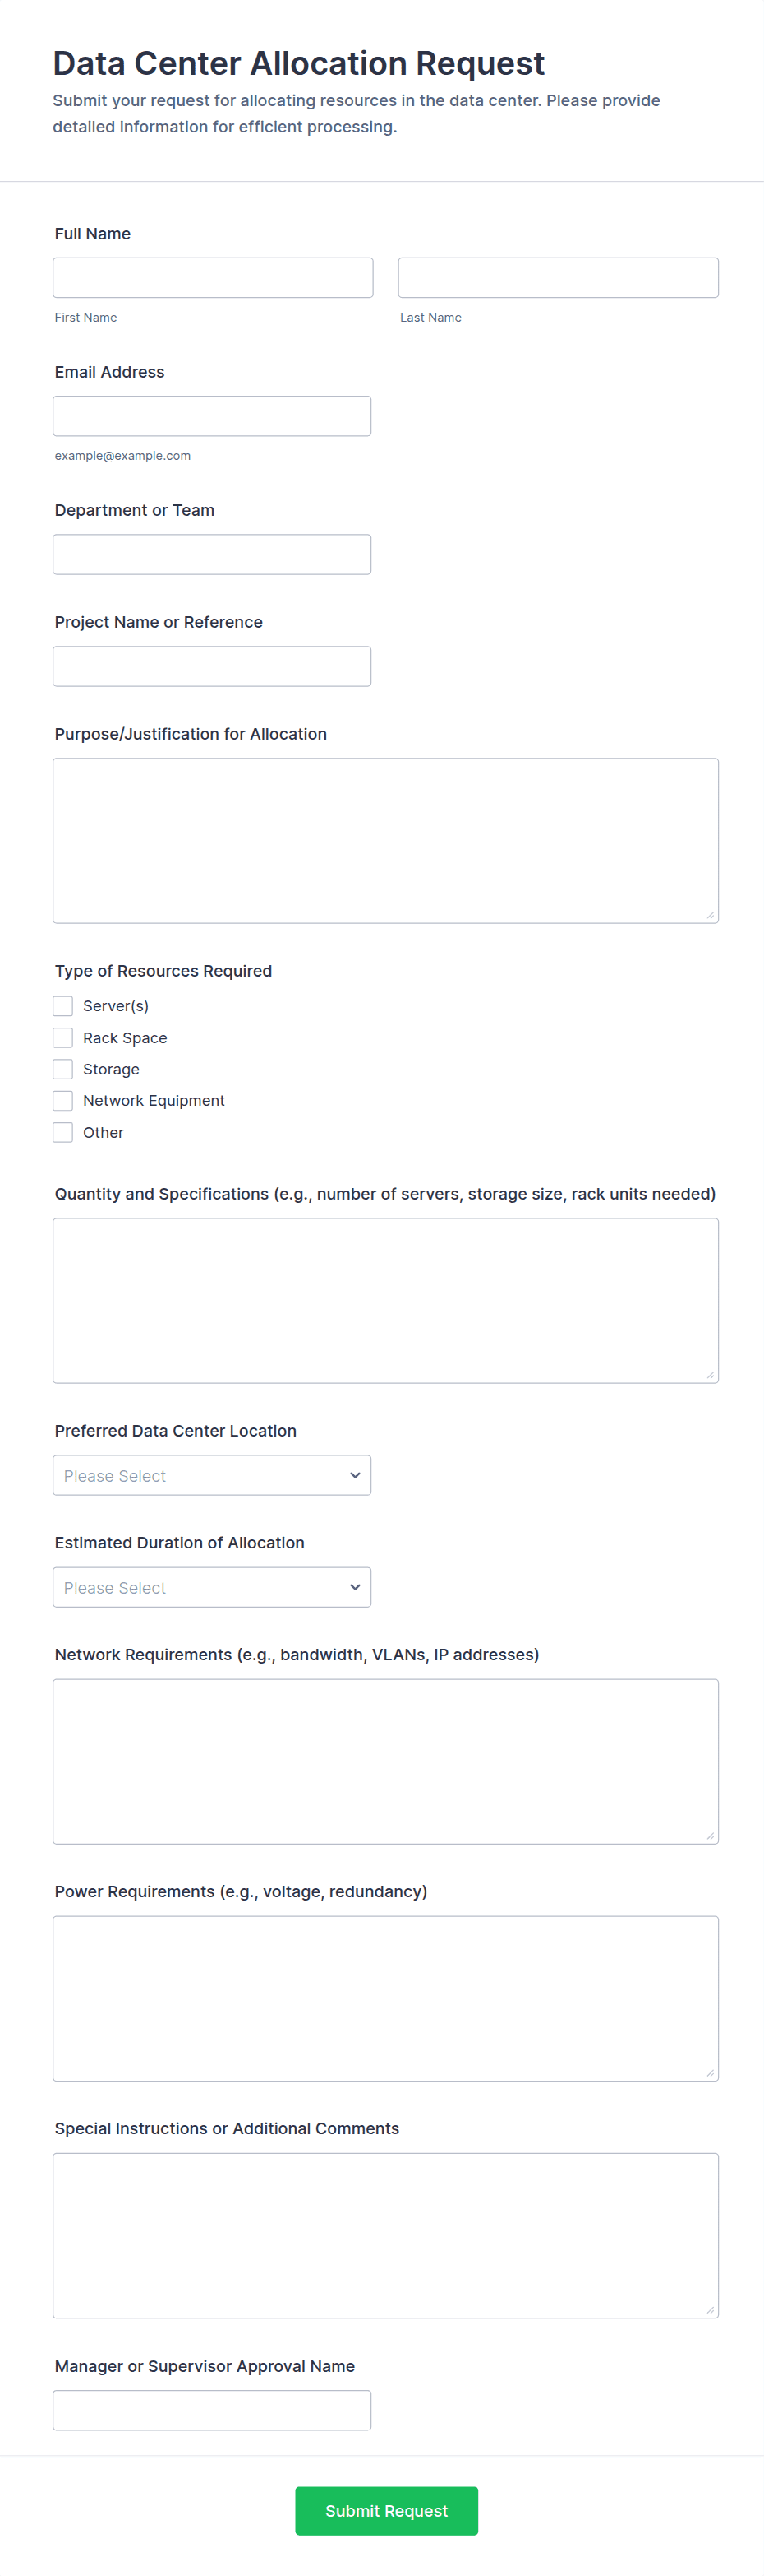Tick the Storage checkbox
The width and height of the screenshot is (764, 2576).
[x=63, y=1069]
